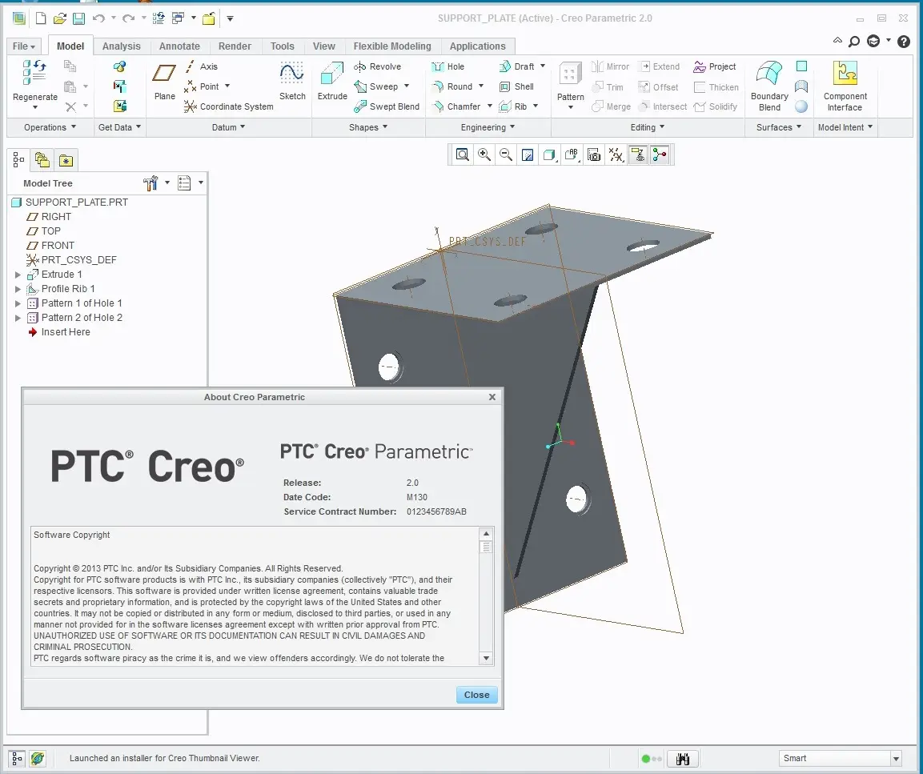The image size is (923, 774).
Task: Toggle the browser icon in status bar
Action: click(38, 759)
